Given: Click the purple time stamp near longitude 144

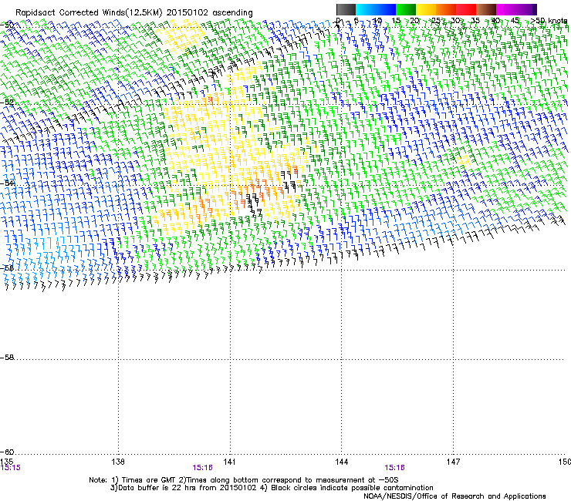Looking at the screenshot, I should [394, 468].
